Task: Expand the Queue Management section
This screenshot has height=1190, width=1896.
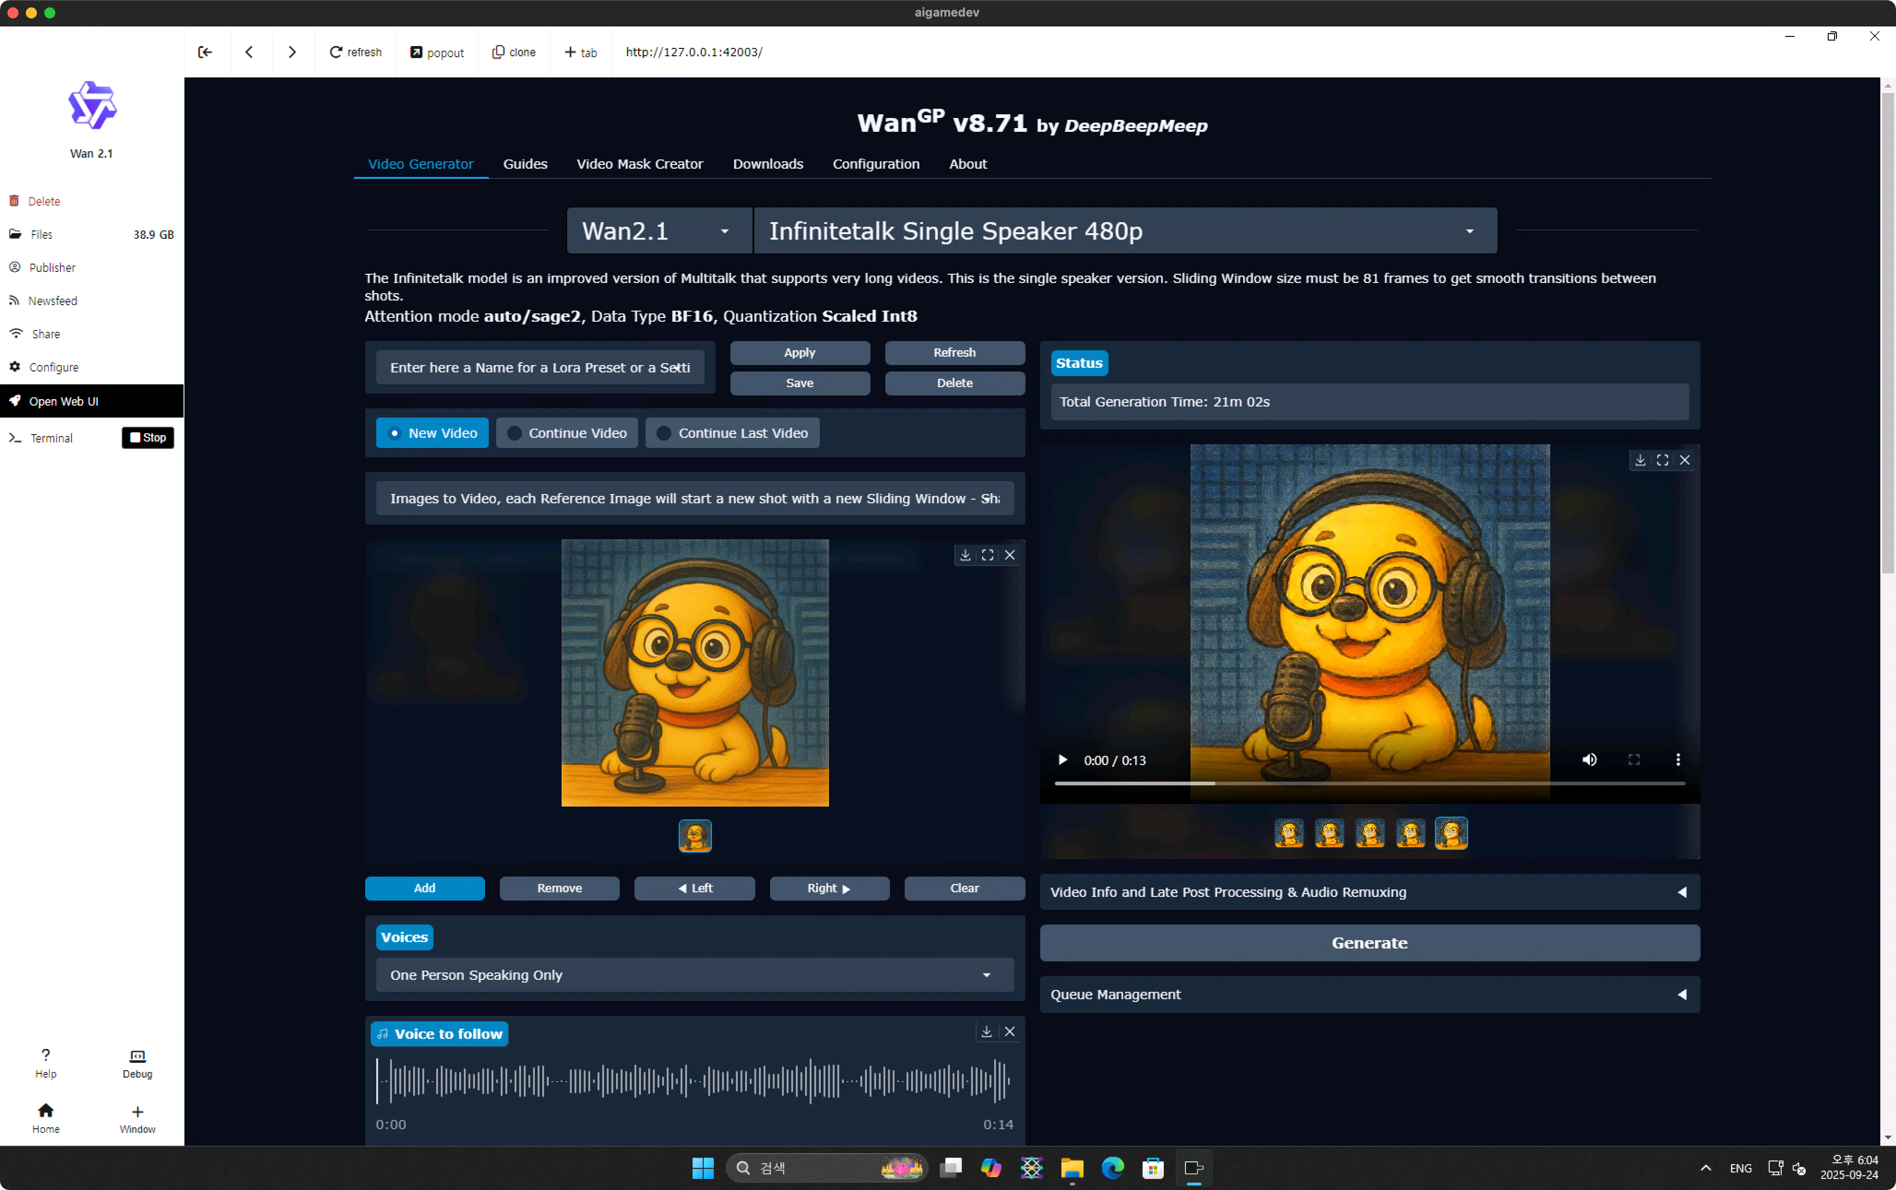Action: tap(1369, 994)
